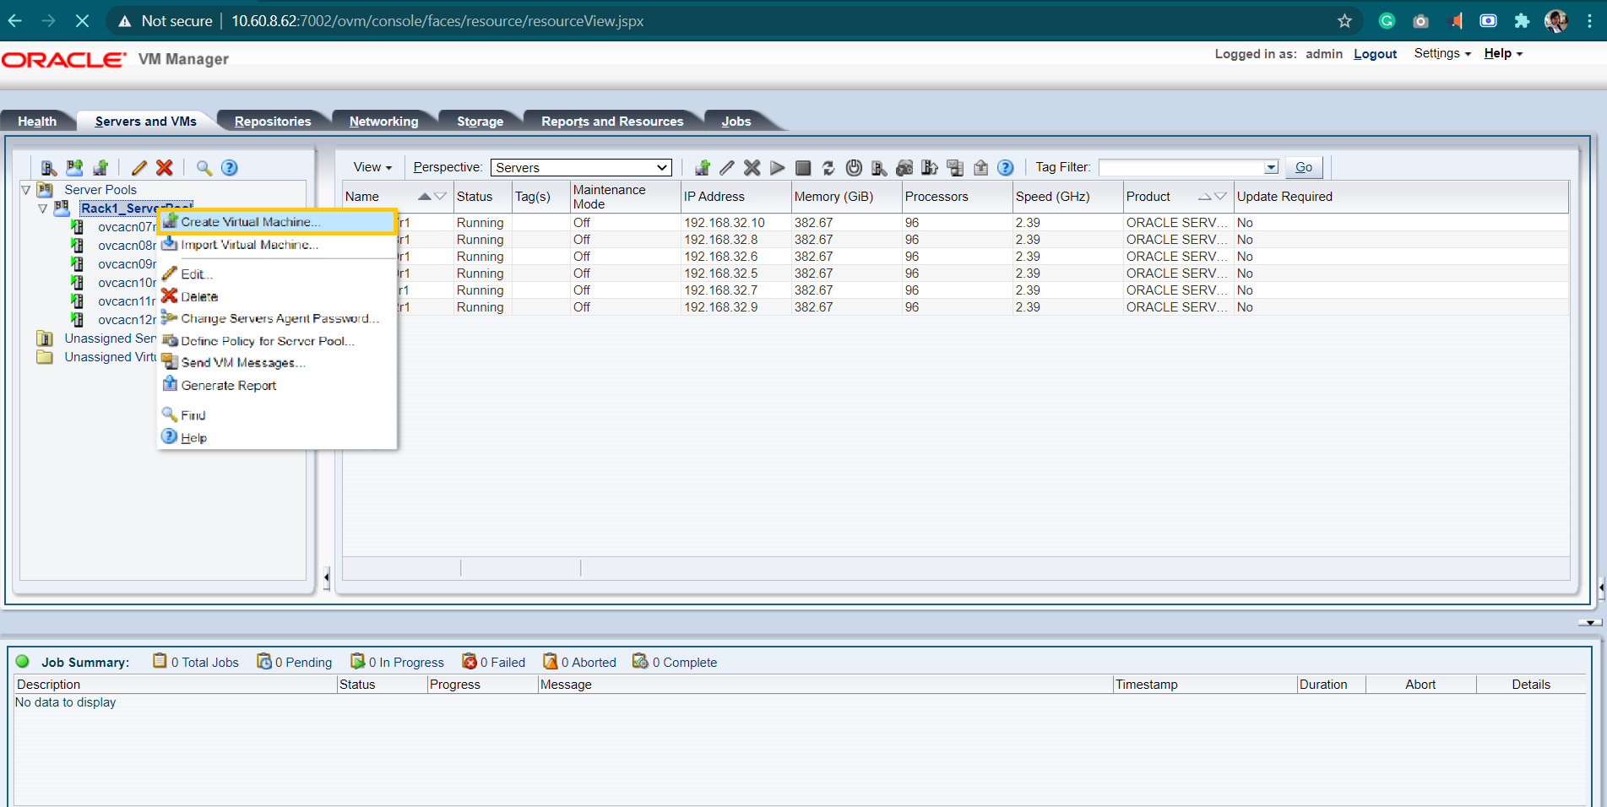
Task: Choose Help at bottom of context menu
Action: click(277, 438)
